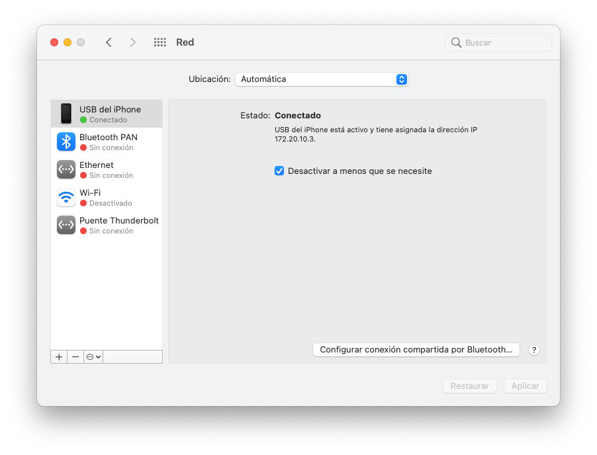Screen dimensions: 597x455
Task: Expand the Automática location selector arrows
Action: click(401, 79)
